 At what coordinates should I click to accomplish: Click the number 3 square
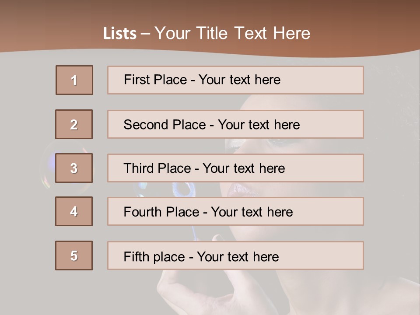point(74,168)
